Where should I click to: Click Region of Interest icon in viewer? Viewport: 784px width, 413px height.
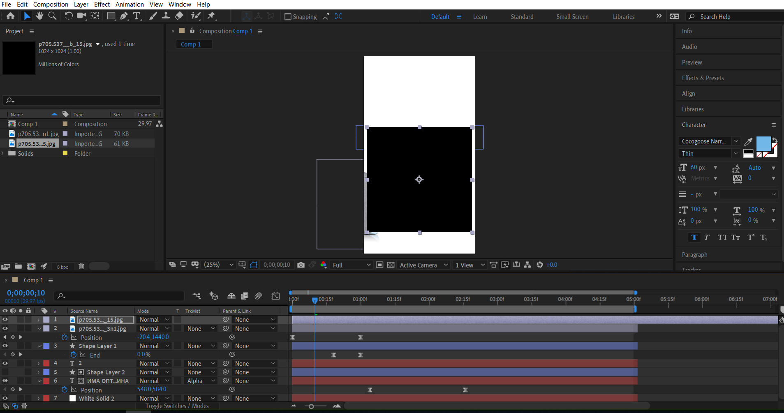(380, 265)
